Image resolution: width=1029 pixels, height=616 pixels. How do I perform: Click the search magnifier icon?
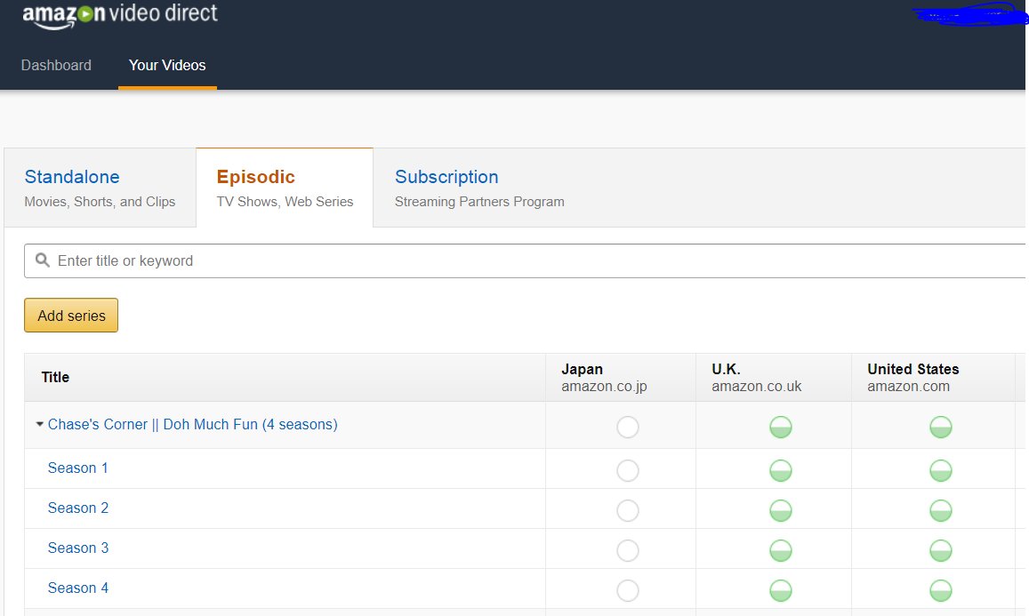(43, 260)
